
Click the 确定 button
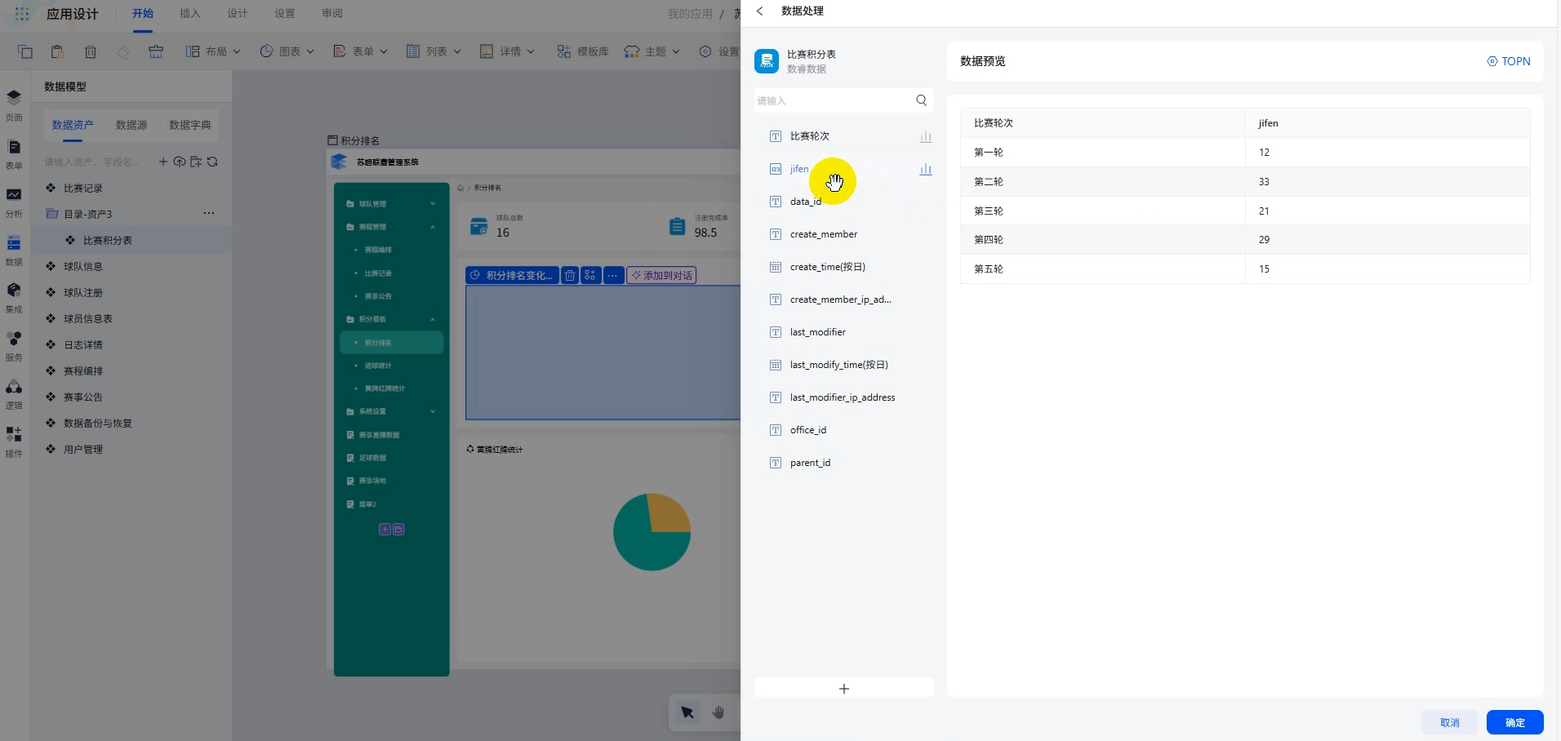coord(1514,722)
